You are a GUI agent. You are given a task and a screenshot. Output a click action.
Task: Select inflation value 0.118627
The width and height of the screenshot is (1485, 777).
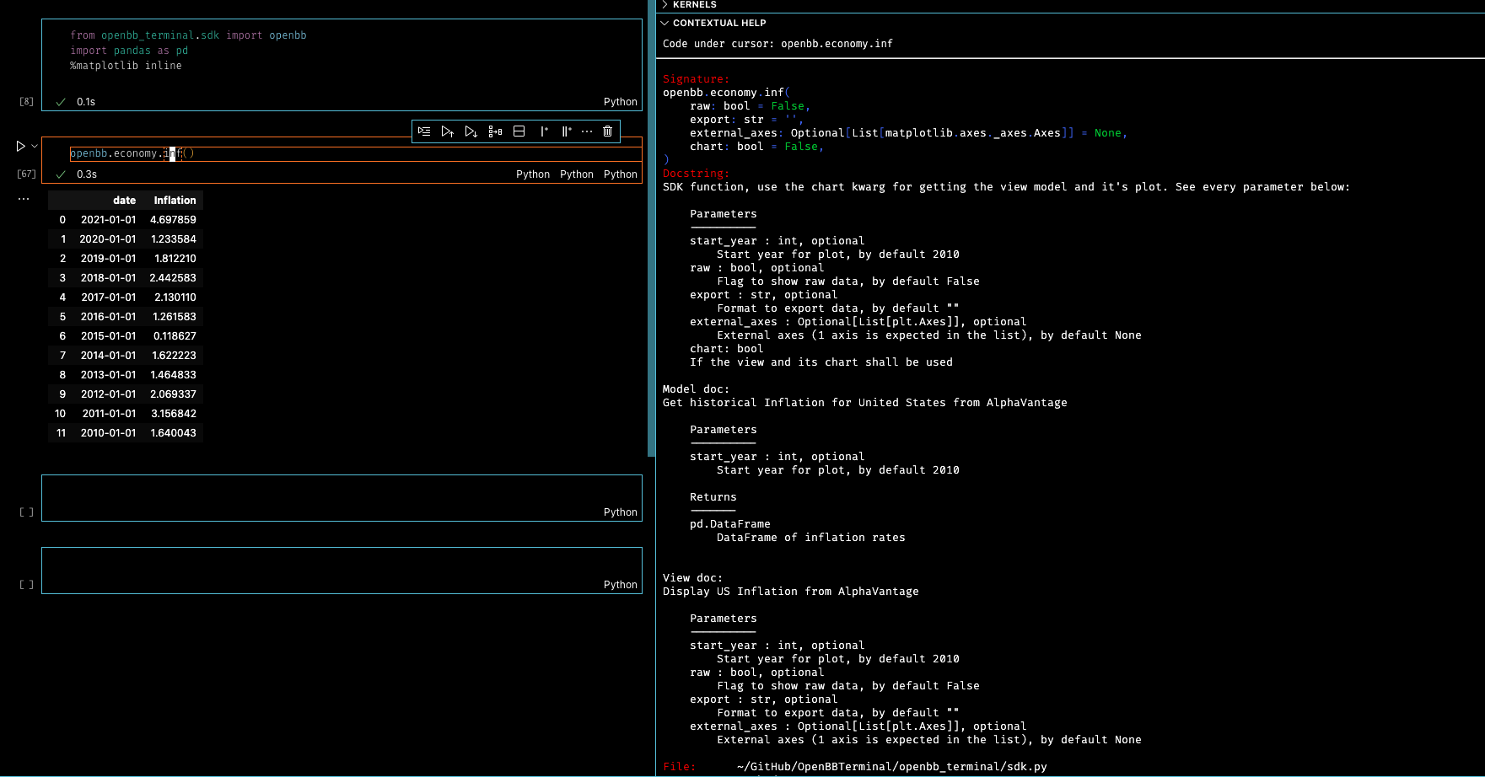[x=175, y=336]
